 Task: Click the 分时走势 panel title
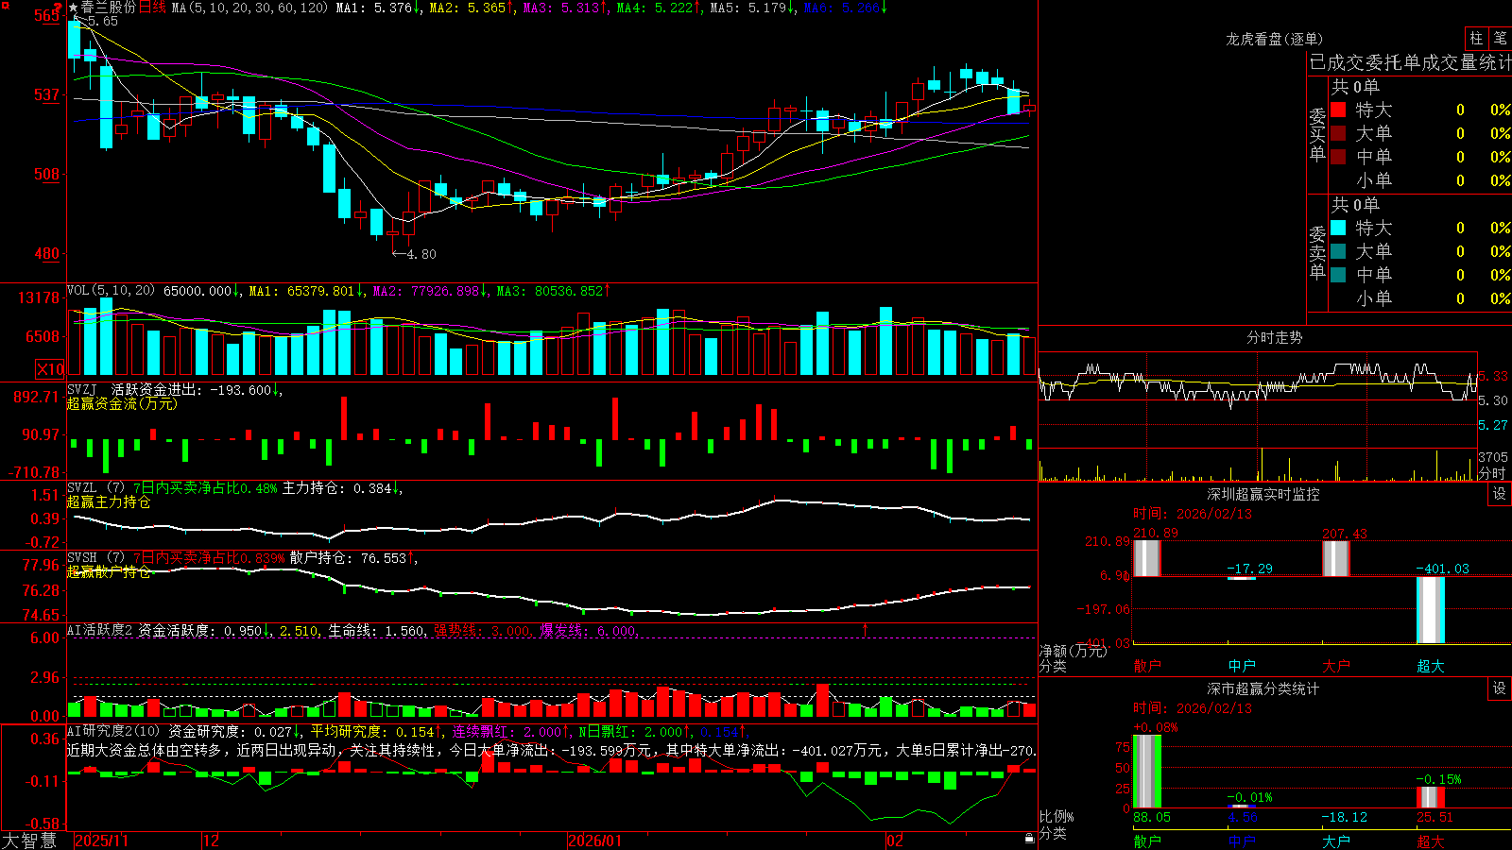[1274, 337]
